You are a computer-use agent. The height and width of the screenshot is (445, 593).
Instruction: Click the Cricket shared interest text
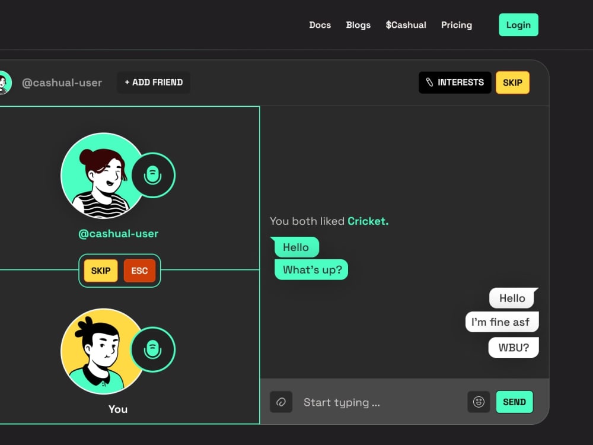coord(368,221)
